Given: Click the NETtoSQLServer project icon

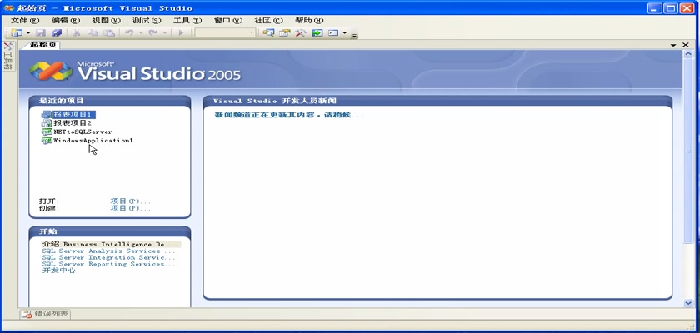Looking at the screenshot, I should 47,132.
